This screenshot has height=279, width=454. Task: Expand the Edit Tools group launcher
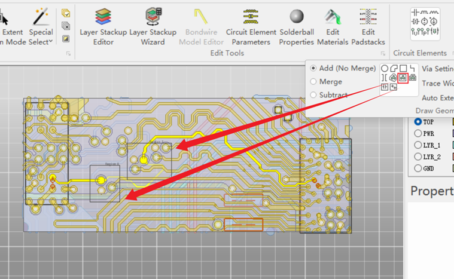[x=385, y=54]
